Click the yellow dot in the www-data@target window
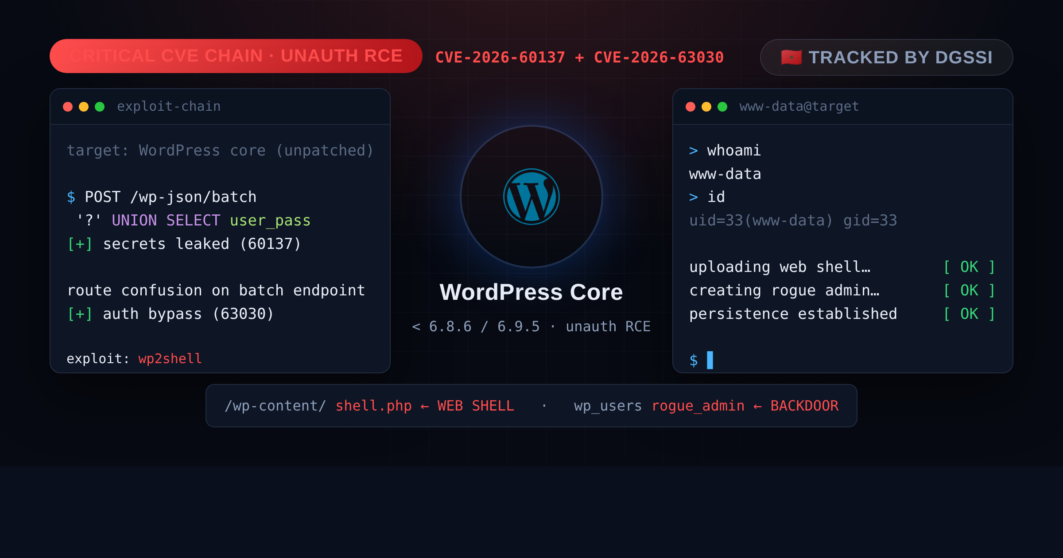 click(x=706, y=107)
